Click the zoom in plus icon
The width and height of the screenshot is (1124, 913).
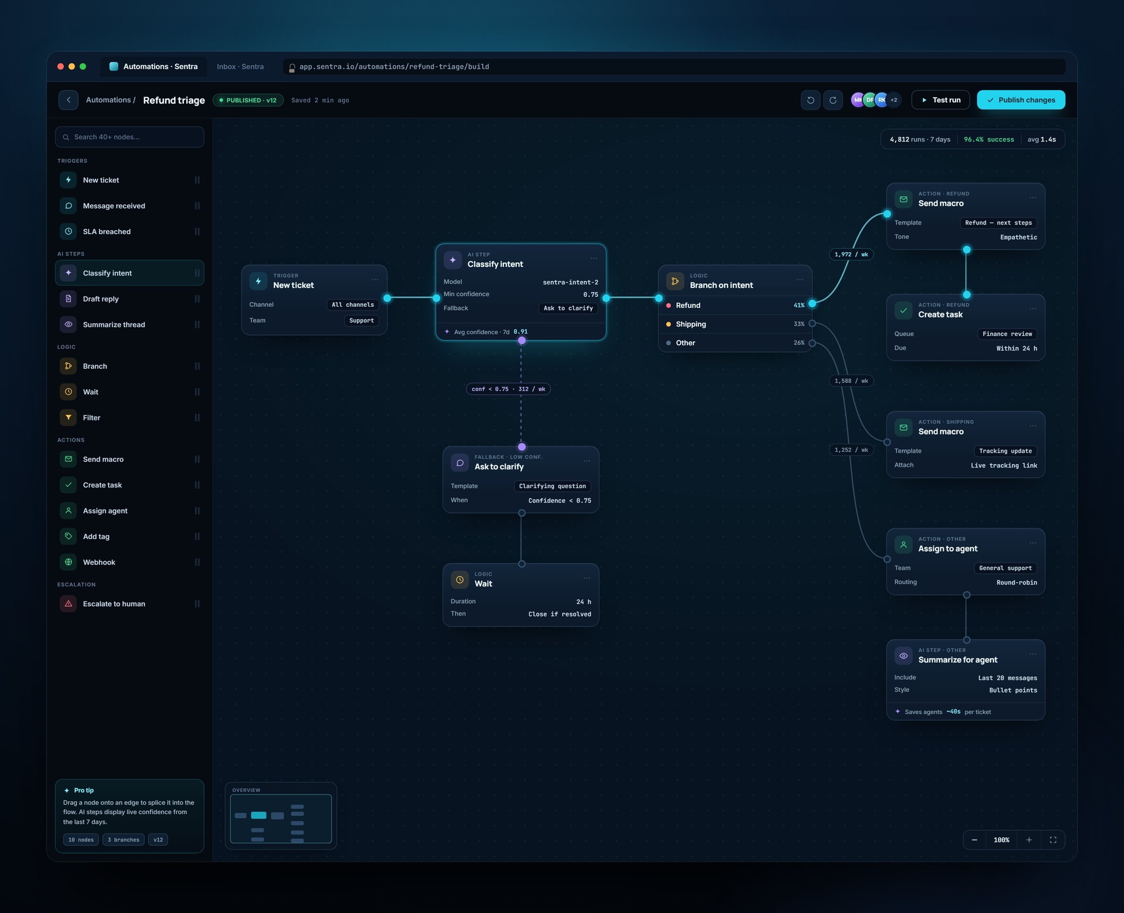click(1029, 840)
